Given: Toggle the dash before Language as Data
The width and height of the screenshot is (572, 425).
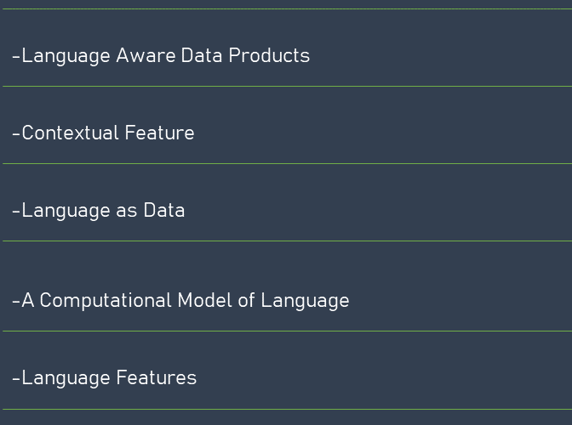Looking at the screenshot, I should pyautogui.click(x=16, y=212).
